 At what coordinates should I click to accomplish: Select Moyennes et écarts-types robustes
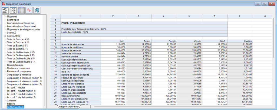click(x=24, y=30)
